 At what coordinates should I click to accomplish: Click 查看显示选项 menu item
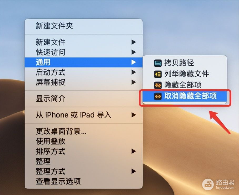83,181
